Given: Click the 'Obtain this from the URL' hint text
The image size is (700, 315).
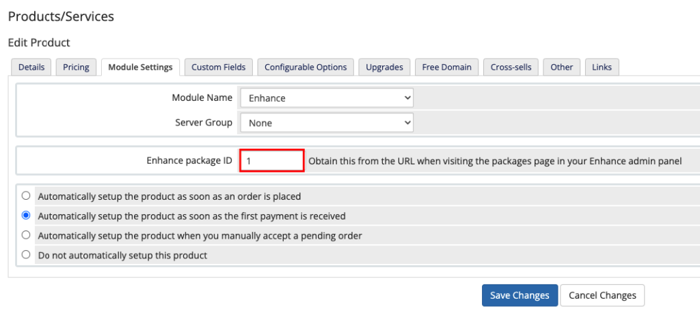Looking at the screenshot, I should tap(495, 162).
